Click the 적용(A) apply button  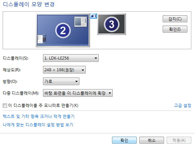[179, 140]
